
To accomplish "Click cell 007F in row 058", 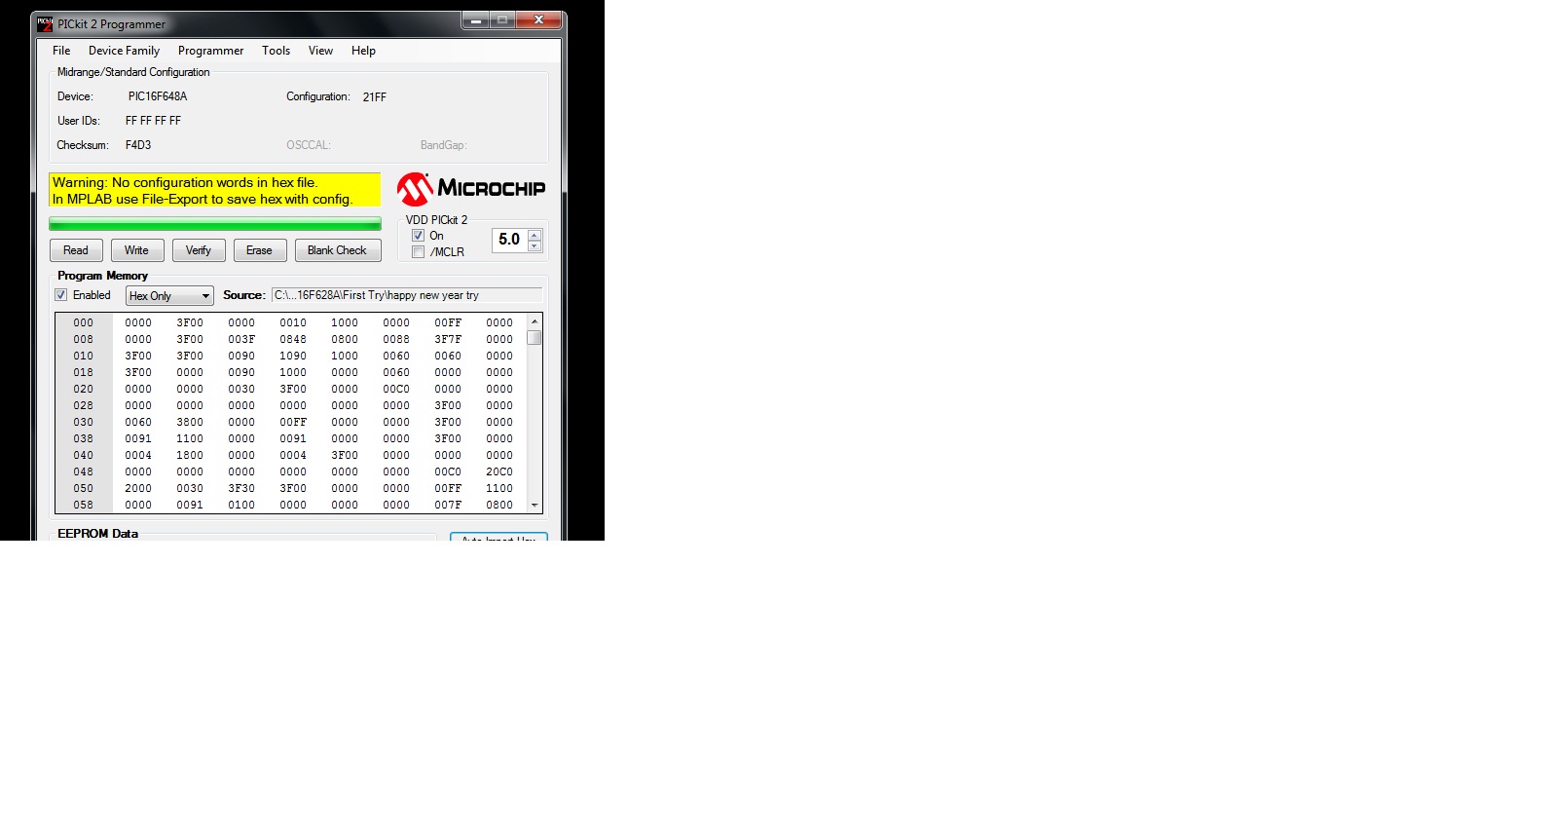I will pyautogui.click(x=448, y=505).
